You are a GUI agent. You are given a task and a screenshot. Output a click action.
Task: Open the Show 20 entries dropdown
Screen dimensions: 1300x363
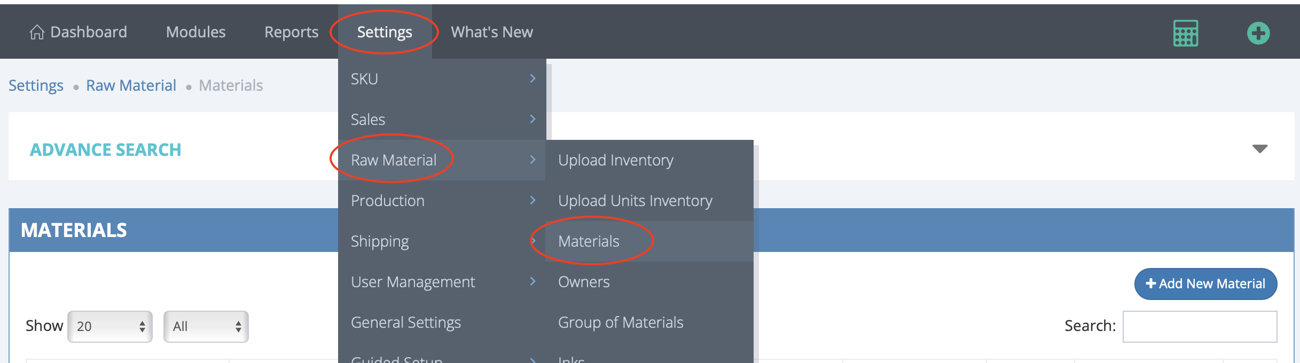[110, 326]
